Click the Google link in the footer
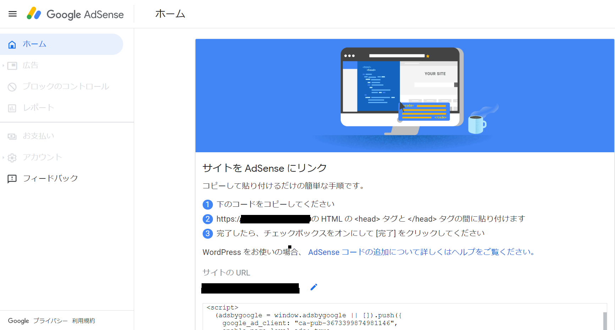Screen dimensions: 615x330 tap(18, 320)
